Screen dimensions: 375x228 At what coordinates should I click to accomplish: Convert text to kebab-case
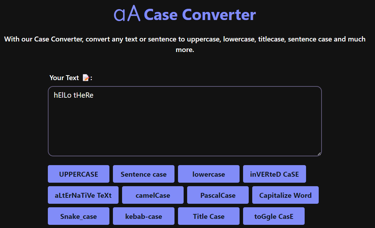pos(144,216)
